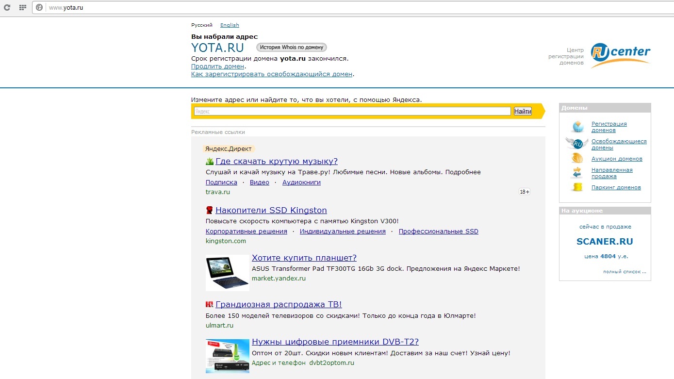
Task: Click Индивидуальные решения link
Action: point(343,231)
